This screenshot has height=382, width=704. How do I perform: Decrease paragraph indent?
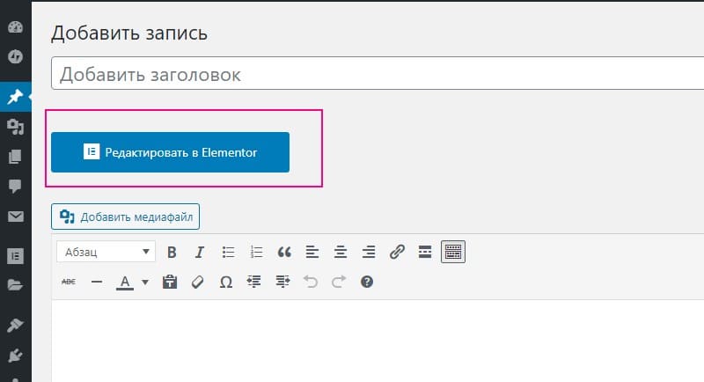tap(253, 282)
